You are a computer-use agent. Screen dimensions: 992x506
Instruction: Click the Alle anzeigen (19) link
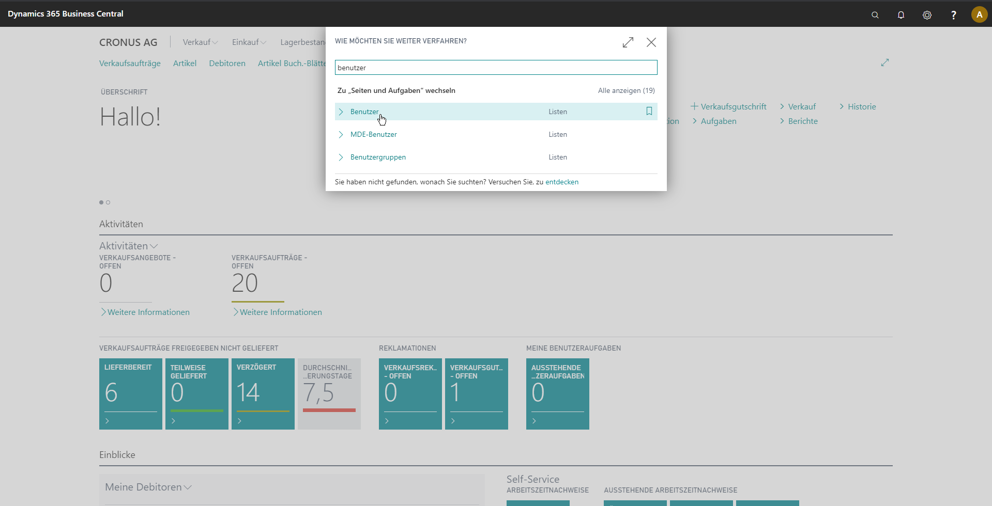coord(626,90)
